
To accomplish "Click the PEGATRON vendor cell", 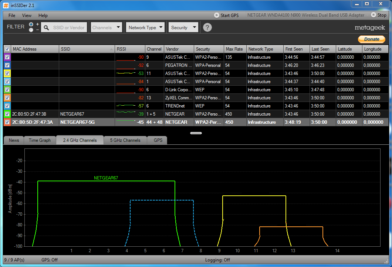I will (179, 65).
